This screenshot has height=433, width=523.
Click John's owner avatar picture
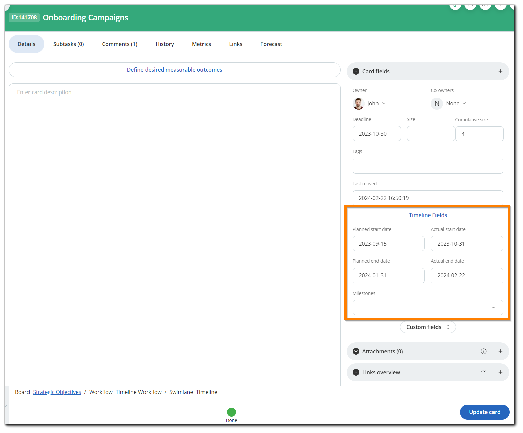pos(358,103)
